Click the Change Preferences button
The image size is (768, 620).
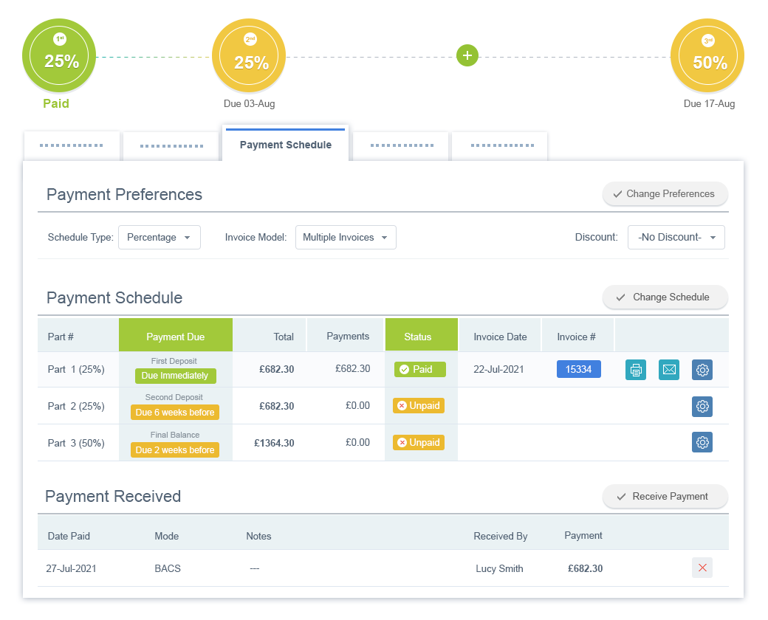pyautogui.click(x=665, y=193)
